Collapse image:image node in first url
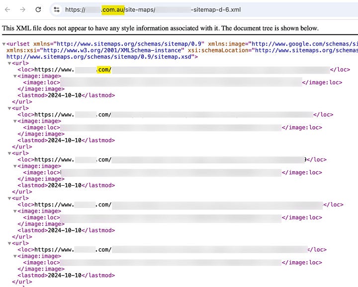Viewport: 358px width, 287px height. (15, 76)
